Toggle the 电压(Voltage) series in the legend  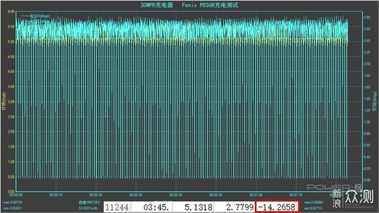click(39, 16)
